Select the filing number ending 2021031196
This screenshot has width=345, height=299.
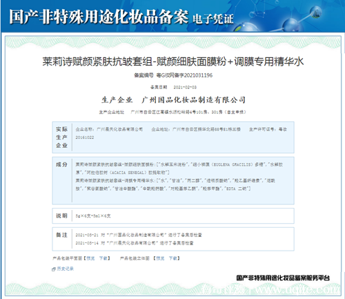point(184,75)
